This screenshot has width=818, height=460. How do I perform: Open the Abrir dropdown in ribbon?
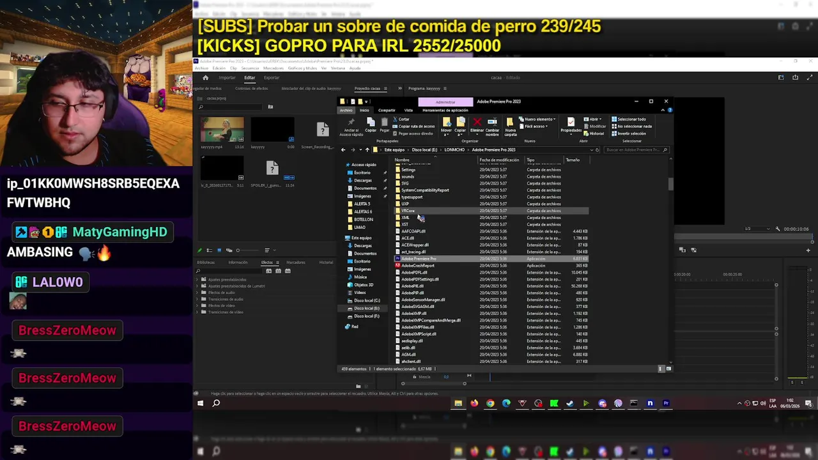pyautogui.click(x=594, y=119)
